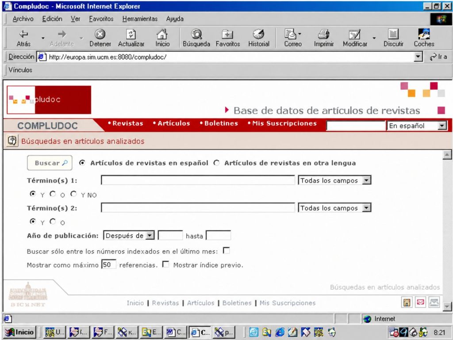The width and height of the screenshot is (453, 340).
Task: Go back with the Atrás button
Action: coord(23,38)
